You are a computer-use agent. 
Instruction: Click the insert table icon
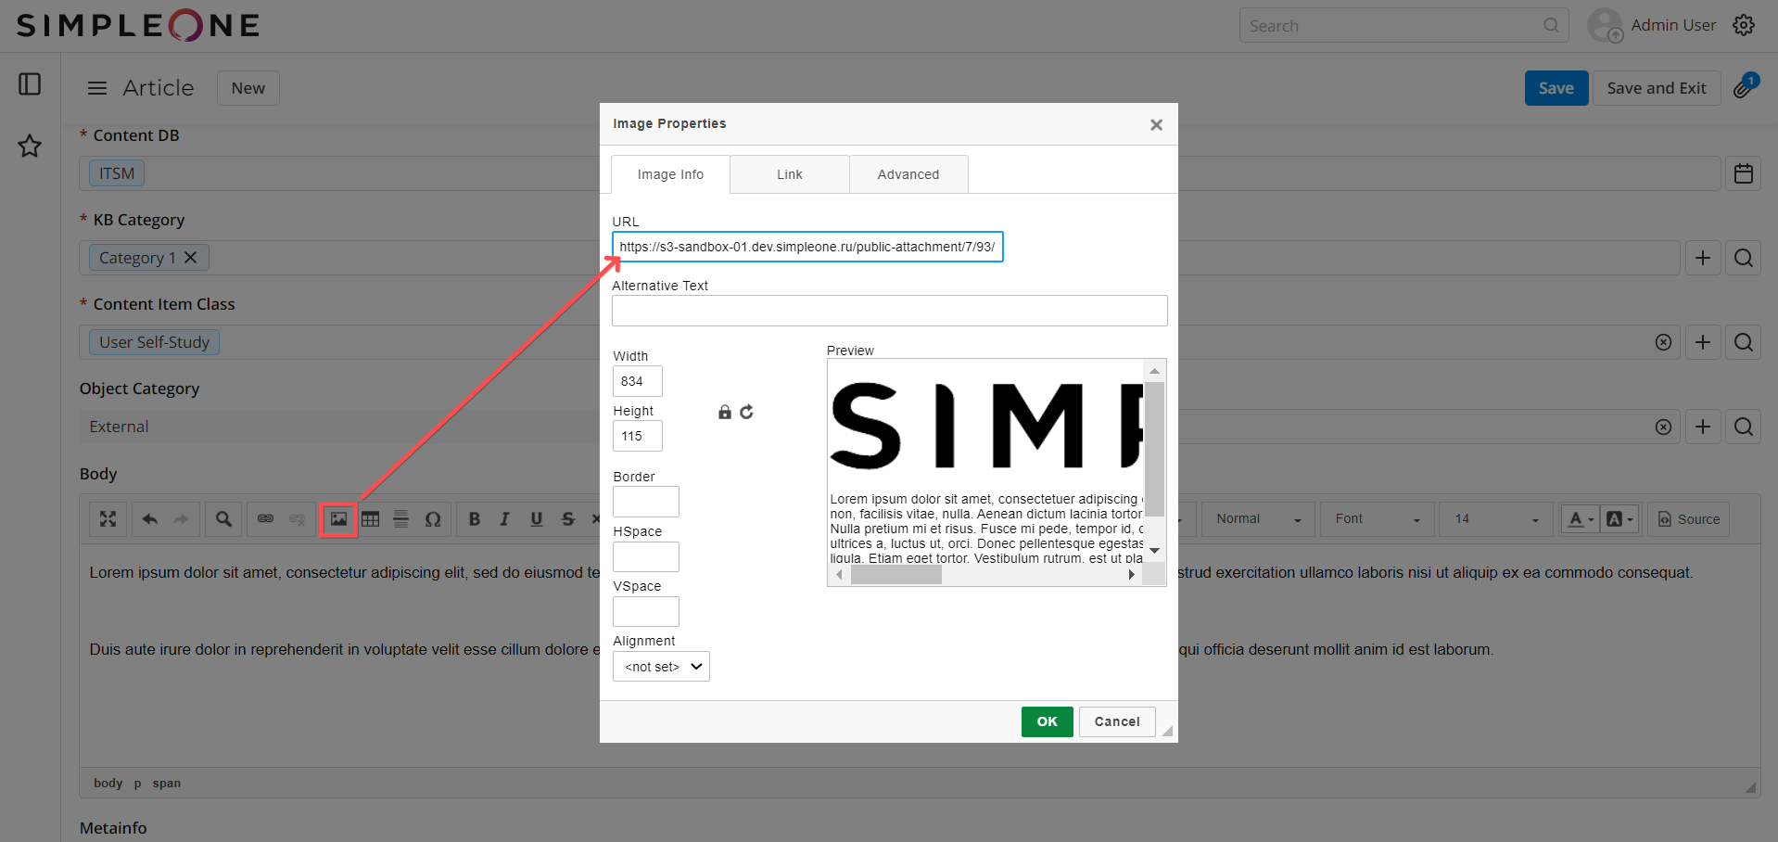point(371,519)
